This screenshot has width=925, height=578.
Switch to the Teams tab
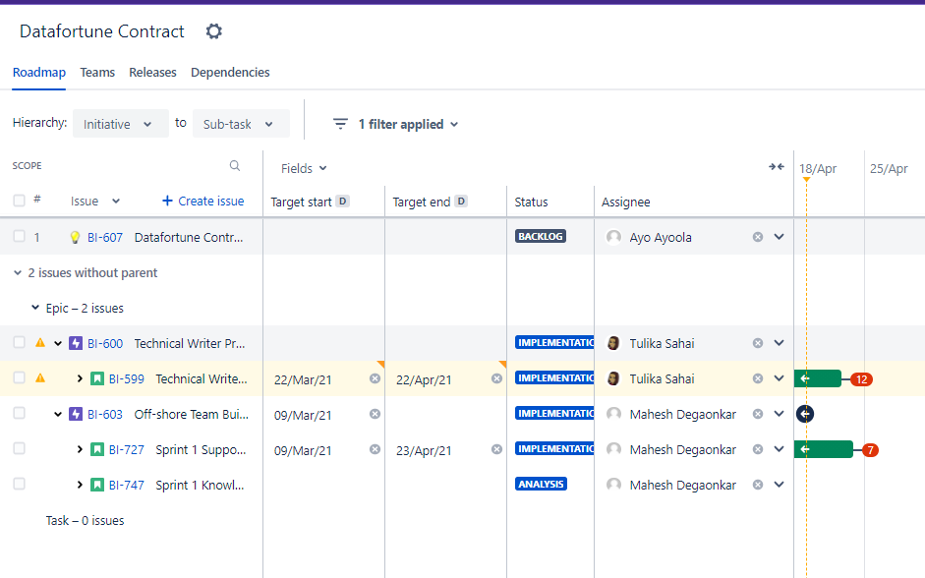(x=97, y=73)
